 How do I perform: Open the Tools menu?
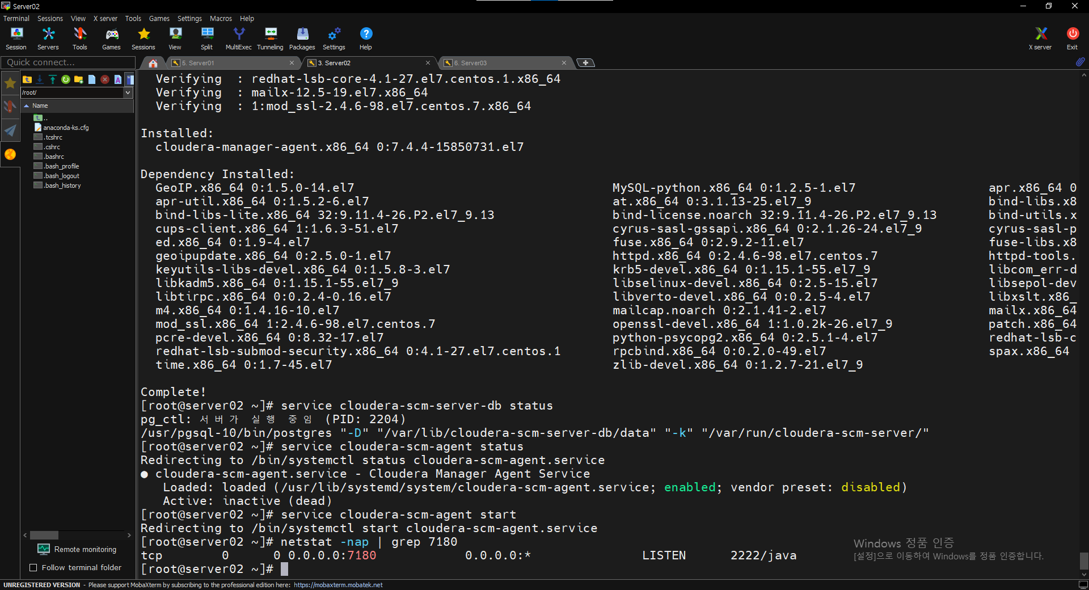[133, 18]
